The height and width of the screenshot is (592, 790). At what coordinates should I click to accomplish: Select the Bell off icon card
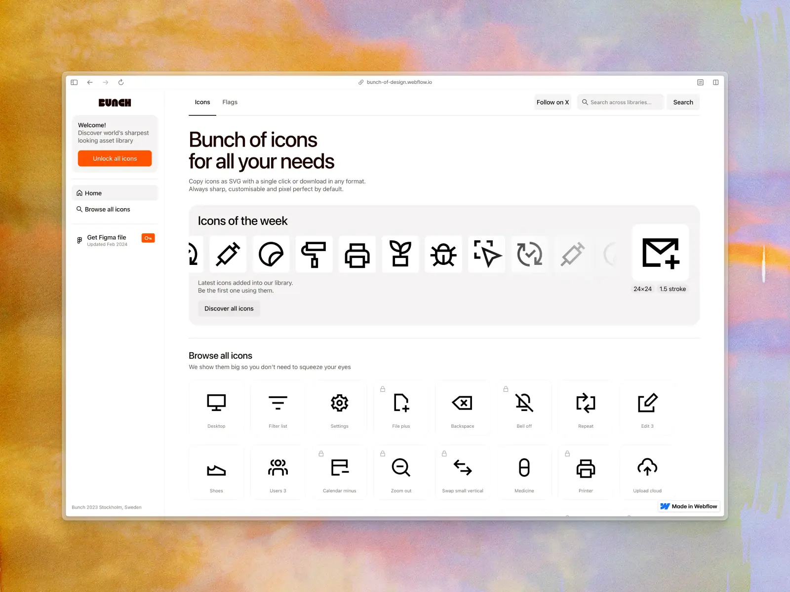pyautogui.click(x=524, y=407)
